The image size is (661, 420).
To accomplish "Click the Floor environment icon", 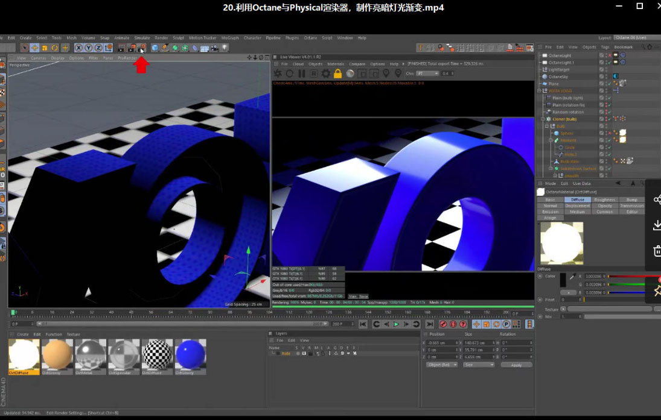I will (x=205, y=48).
